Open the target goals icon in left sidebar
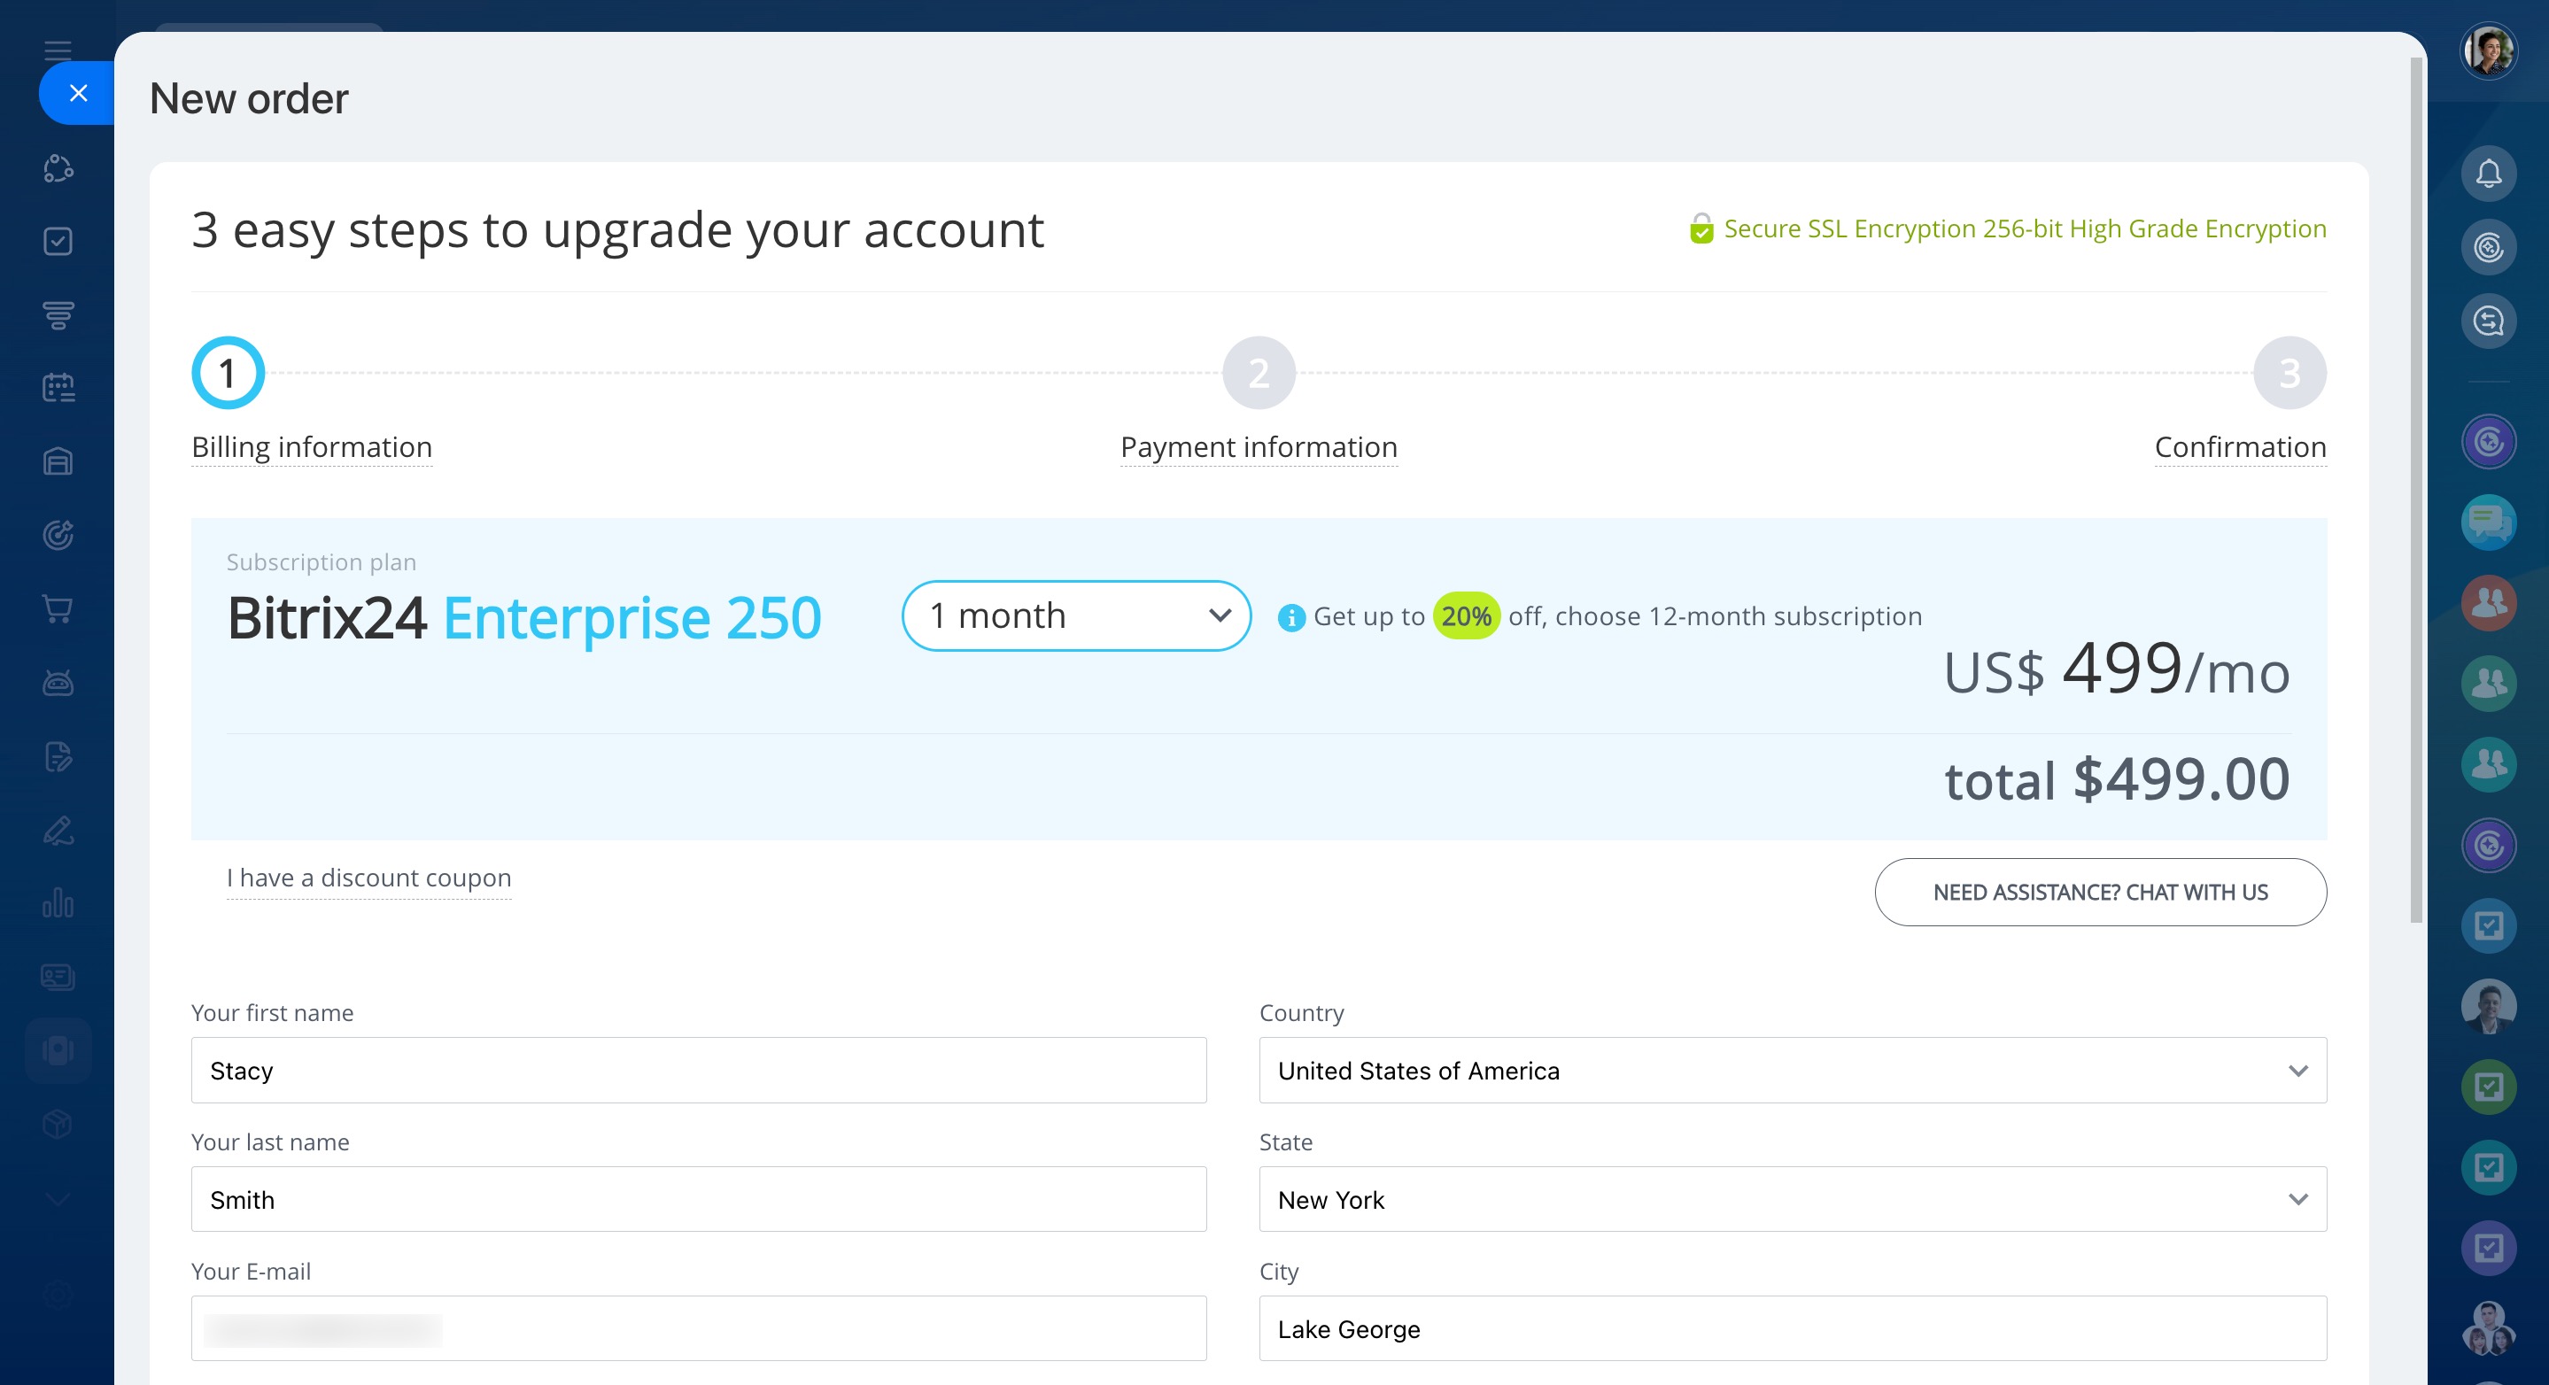This screenshot has height=1385, width=2549. pyautogui.click(x=58, y=535)
